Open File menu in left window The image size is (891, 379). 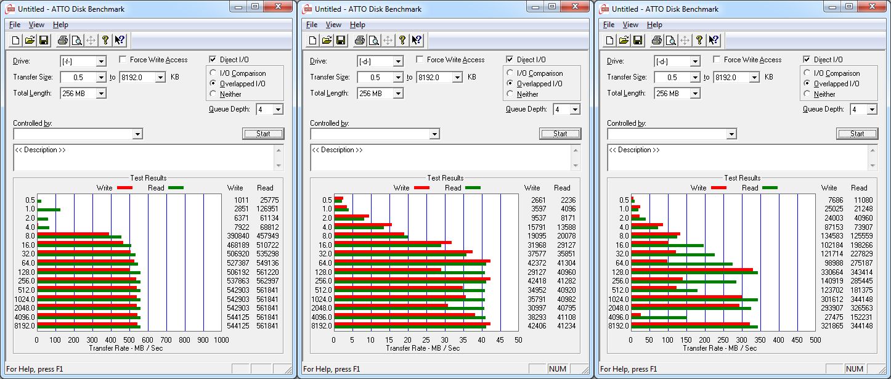(15, 25)
